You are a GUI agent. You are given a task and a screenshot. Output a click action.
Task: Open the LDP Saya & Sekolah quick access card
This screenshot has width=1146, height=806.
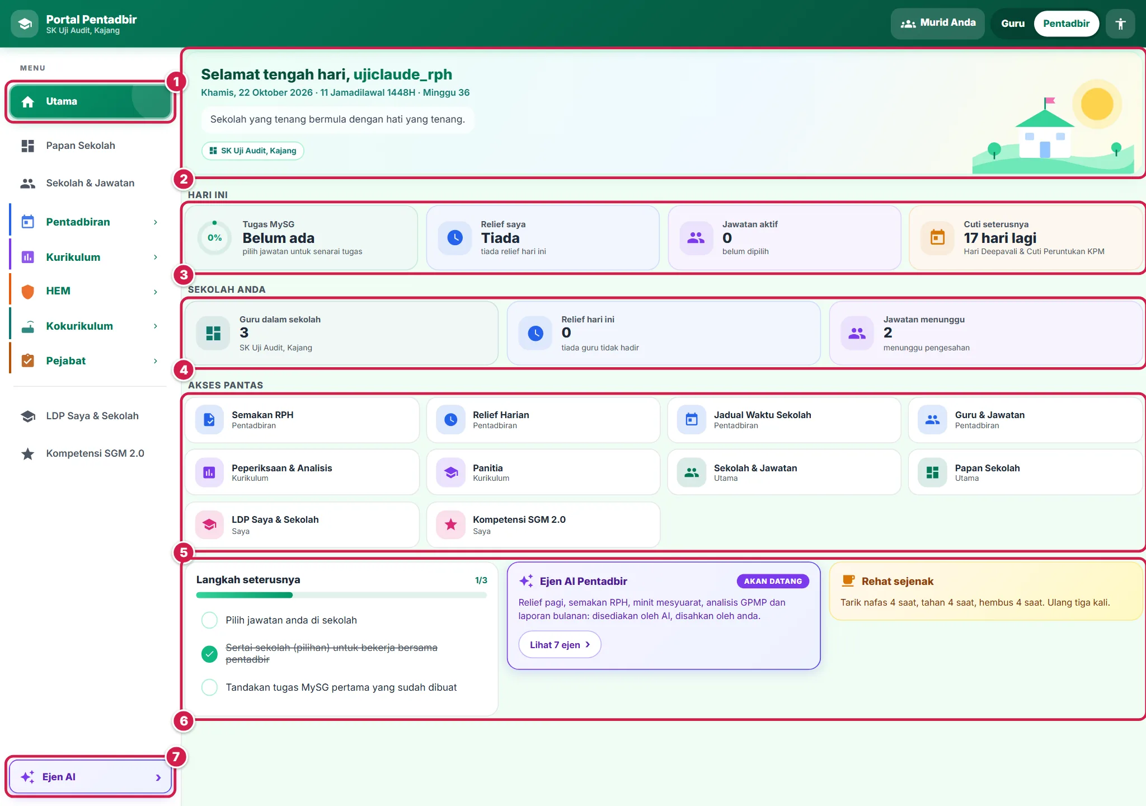(302, 524)
